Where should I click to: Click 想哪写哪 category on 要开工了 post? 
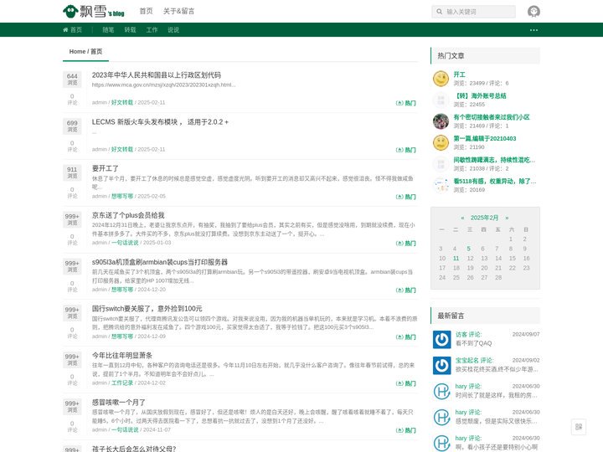click(x=122, y=196)
